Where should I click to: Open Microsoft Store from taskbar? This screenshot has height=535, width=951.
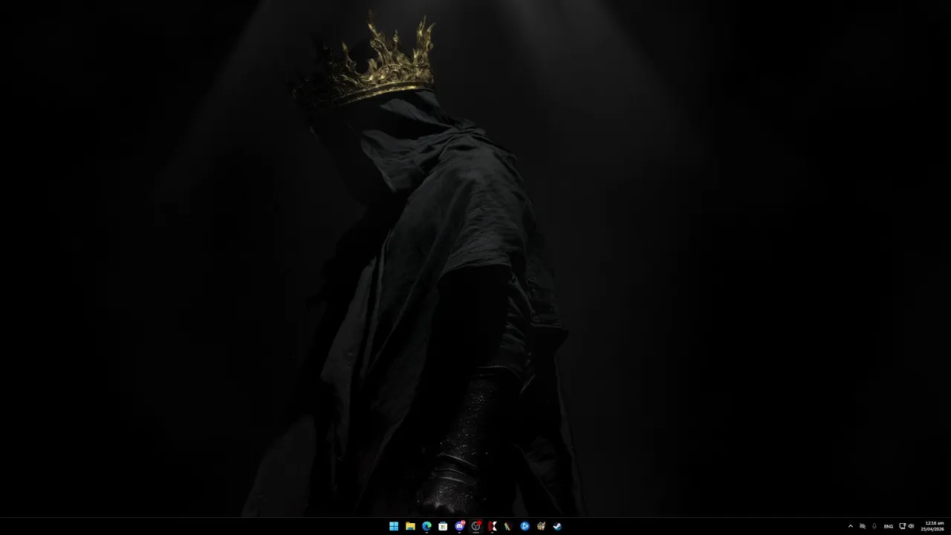(443, 526)
